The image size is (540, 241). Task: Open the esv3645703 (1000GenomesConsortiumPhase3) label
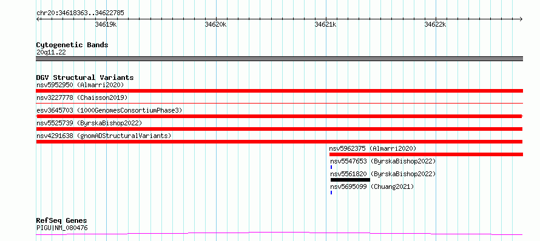click(x=109, y=110)
